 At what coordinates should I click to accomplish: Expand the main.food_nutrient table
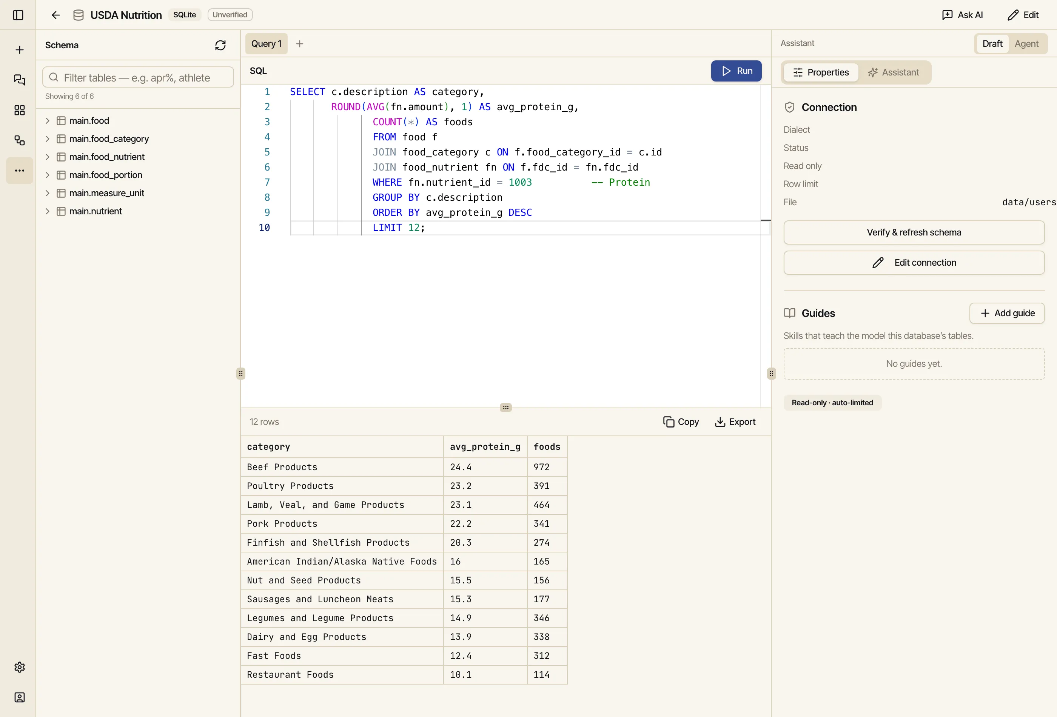(x=47, y=157)
